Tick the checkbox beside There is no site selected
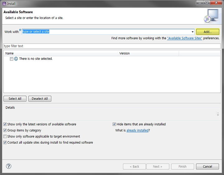 click(12, 59)
